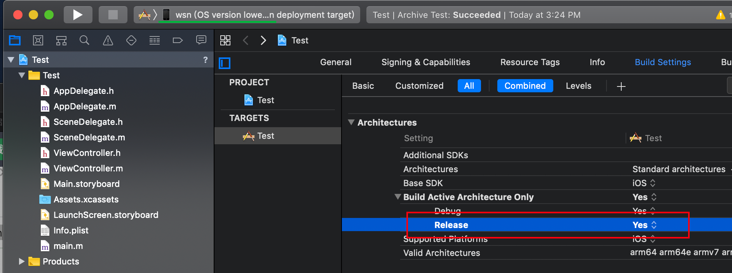
Task: Open the Find navigator magnifier icon
Action: coord(84,40)
